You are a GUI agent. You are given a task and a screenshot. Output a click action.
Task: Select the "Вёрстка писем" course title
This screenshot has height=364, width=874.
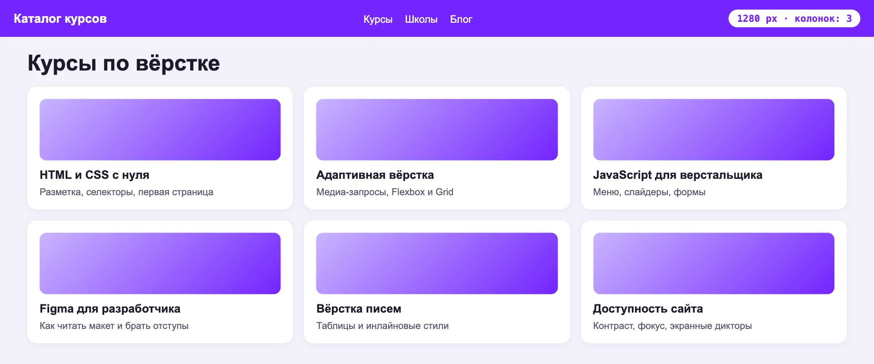click(x=359, y=308)
